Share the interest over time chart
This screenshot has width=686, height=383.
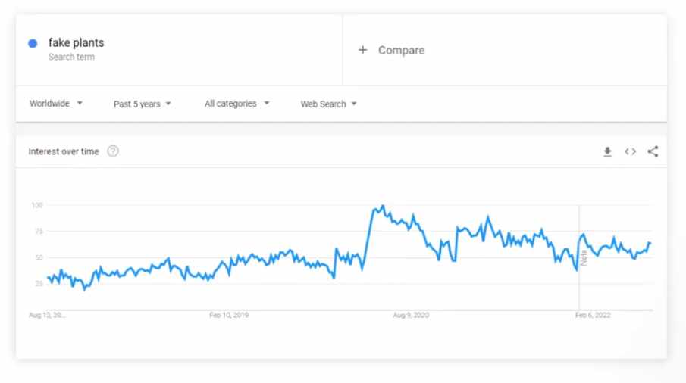(653, 151)
